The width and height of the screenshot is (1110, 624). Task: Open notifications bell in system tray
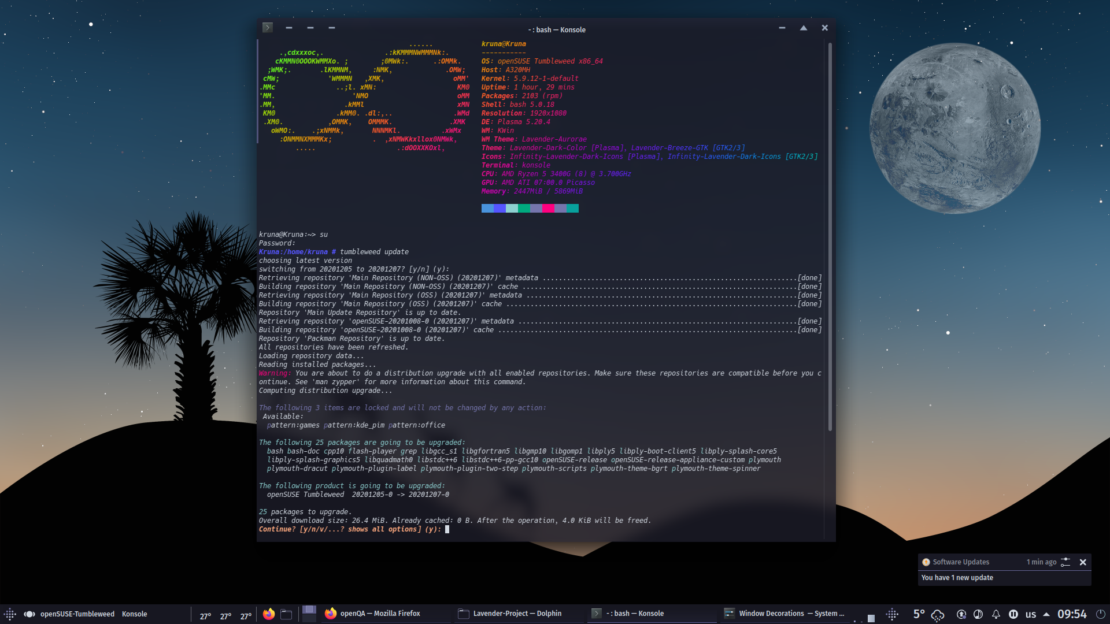click(996, 614)
